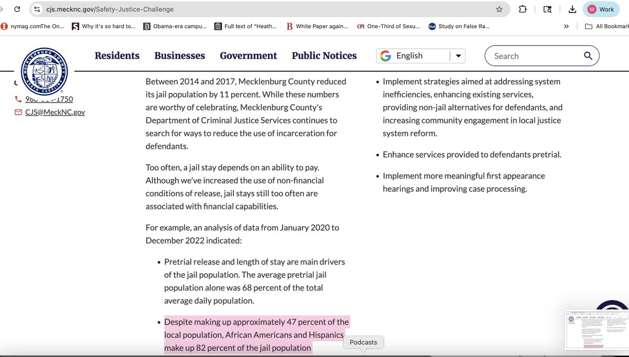Click the red phone icon beside number

pyautogui.click(x=18, y=99)
